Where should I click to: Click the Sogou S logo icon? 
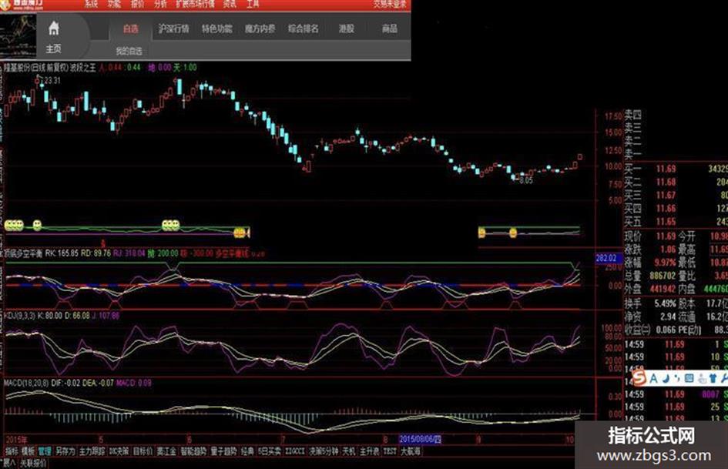tap(639, 378)
